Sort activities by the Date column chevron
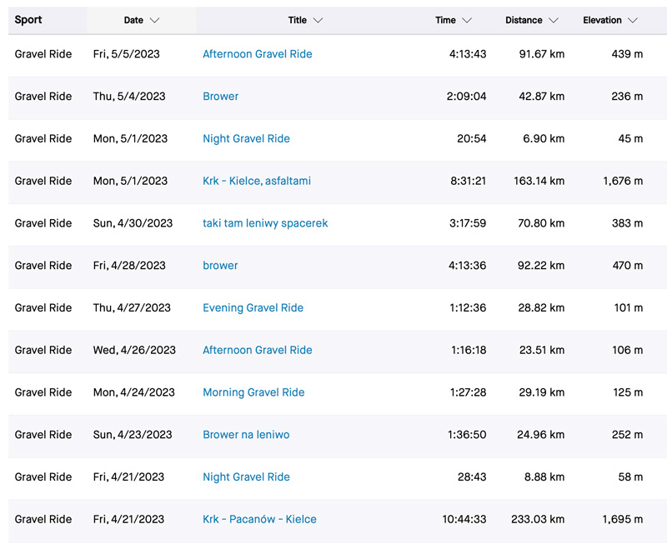 point(155,20)
